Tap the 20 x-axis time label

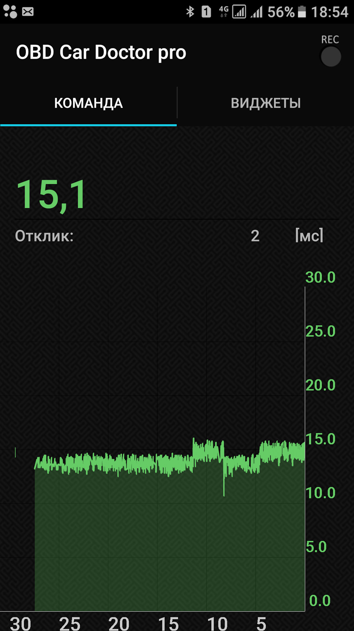[x=119, y=624]
